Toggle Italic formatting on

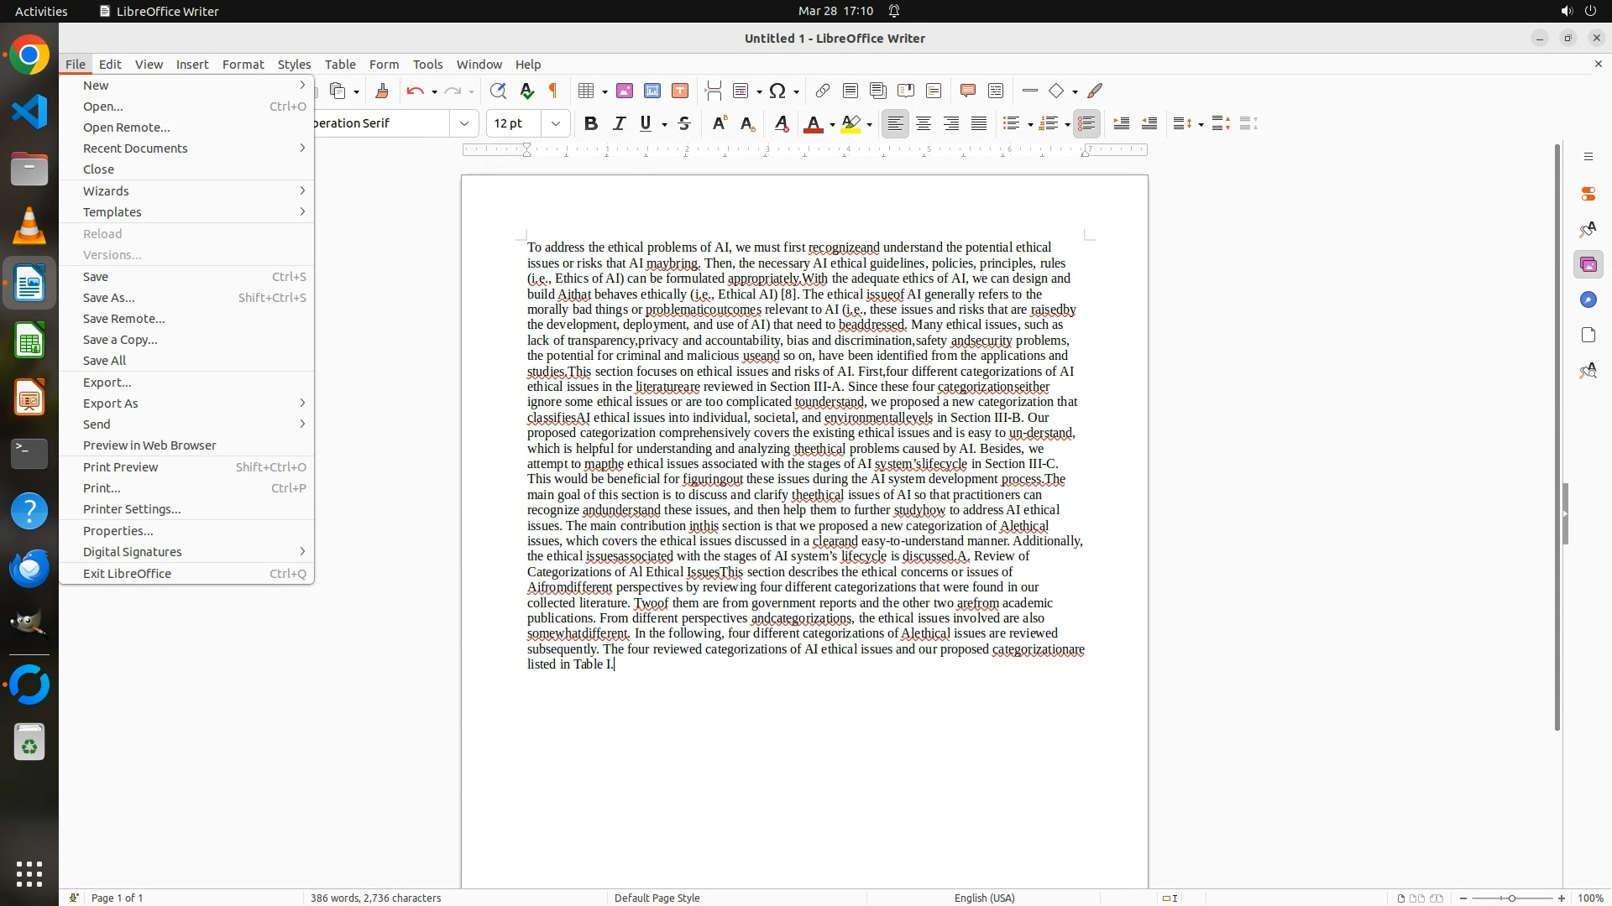[620, 124]
